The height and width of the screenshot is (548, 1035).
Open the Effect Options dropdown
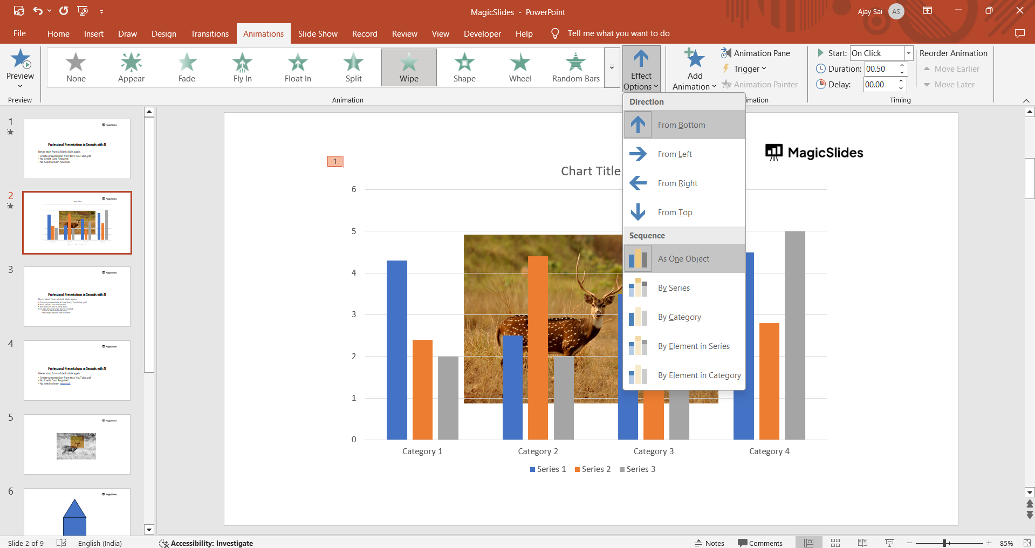point(641,68)
